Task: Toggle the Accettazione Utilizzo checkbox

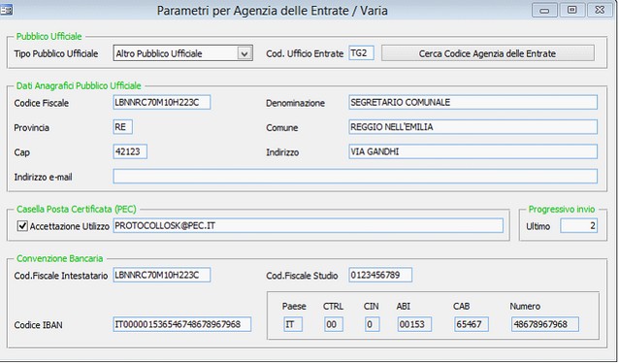Action: click(22, 226)
